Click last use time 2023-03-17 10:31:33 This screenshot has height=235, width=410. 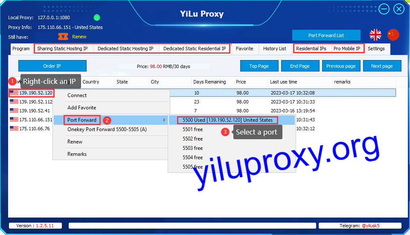point(293,102)
